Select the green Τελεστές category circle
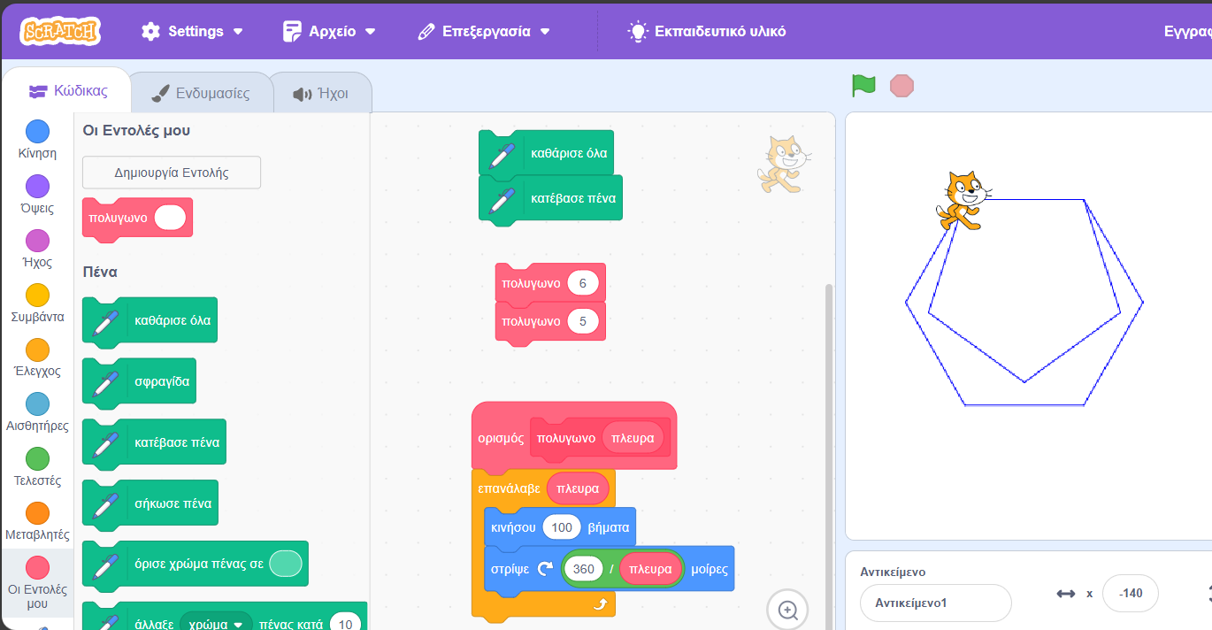 pyautogui.click(x=37, y=458)
